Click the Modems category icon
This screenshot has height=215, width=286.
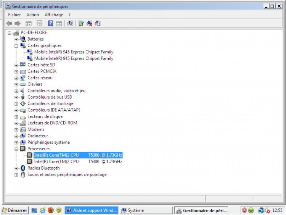tap(23, 129)
